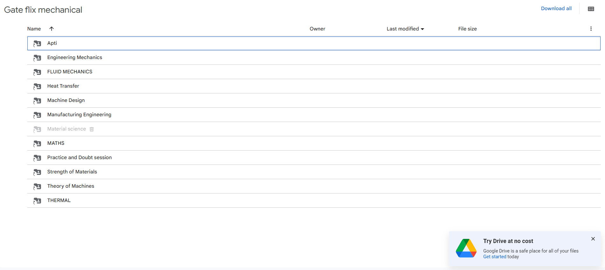Open the Engineering Mechanics folder
Image resolution: width=605 pixels, height=270 pixels.
(74, 57)
